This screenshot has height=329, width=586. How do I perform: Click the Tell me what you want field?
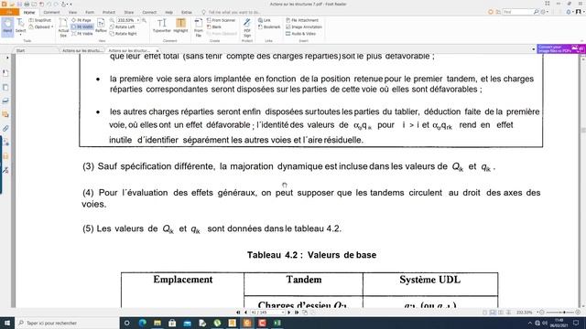[232, 12]
